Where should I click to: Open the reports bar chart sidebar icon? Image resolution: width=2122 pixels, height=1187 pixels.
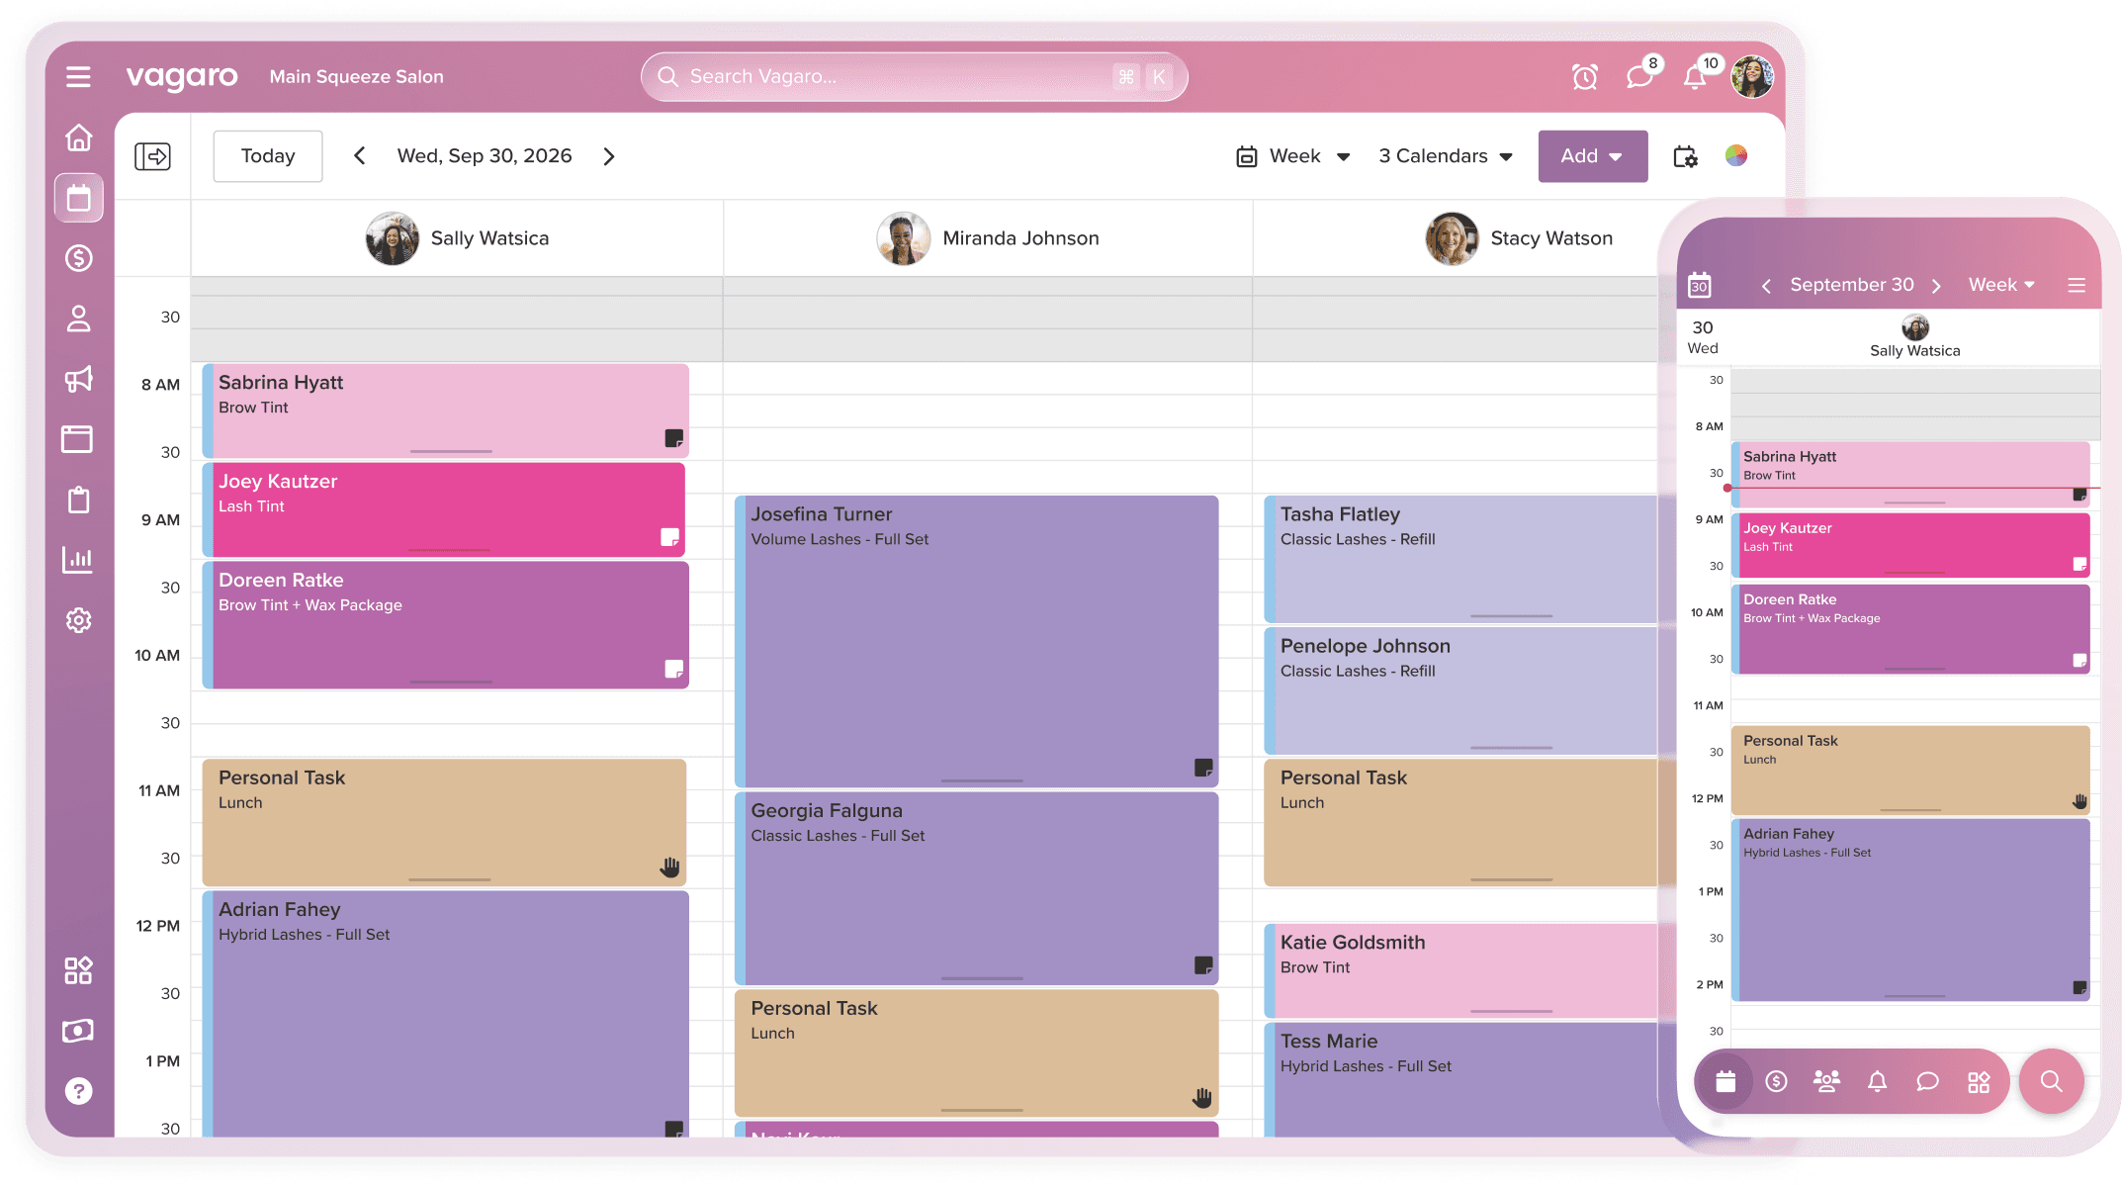78,560
